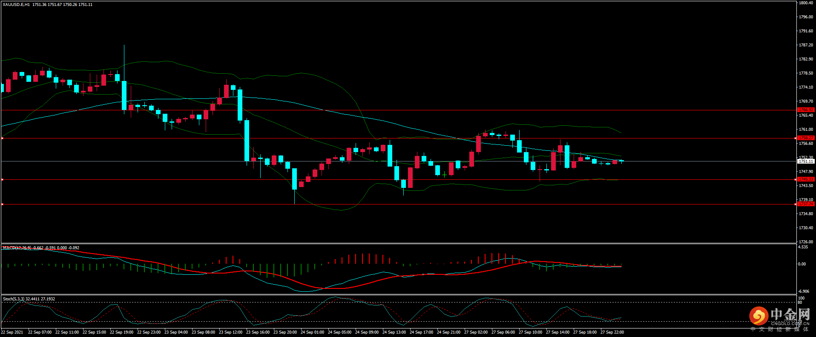
Task: Click the Stochastic scale value 80
Action: tap(800, 302)
